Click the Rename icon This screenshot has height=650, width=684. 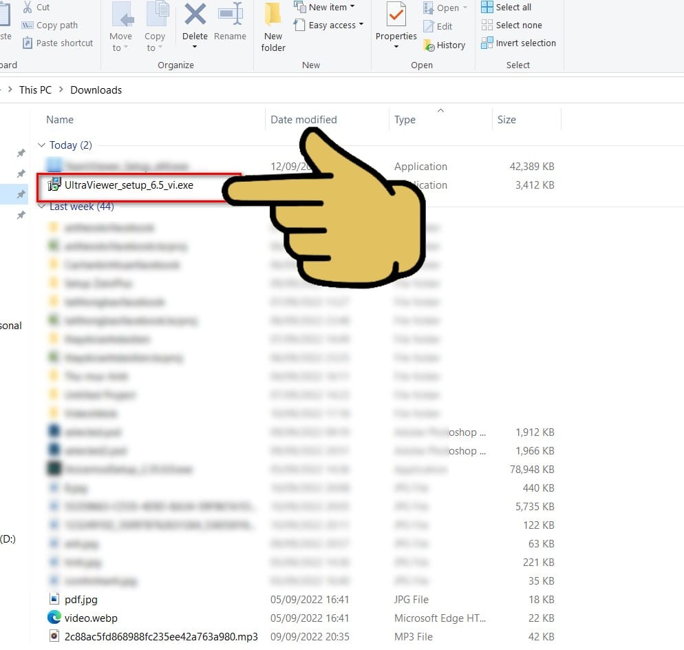click(x=231, y=14)
